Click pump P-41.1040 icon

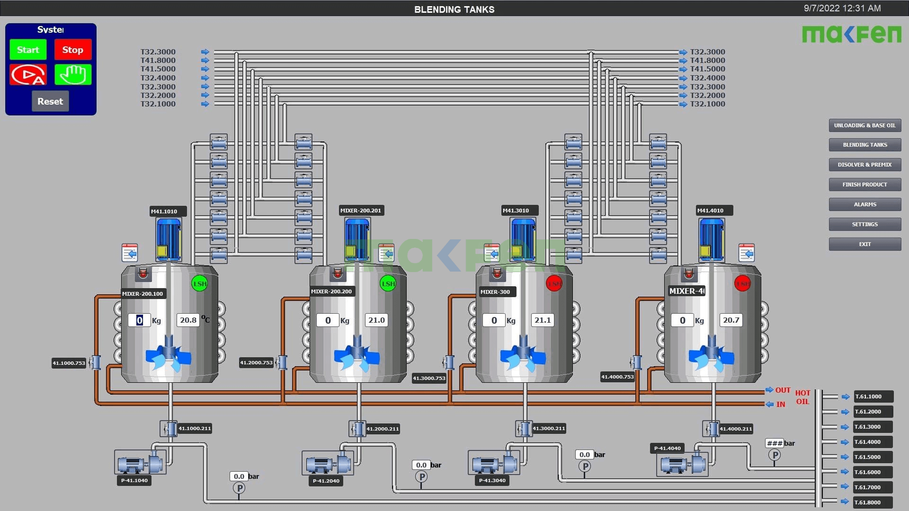pos(141,463)
